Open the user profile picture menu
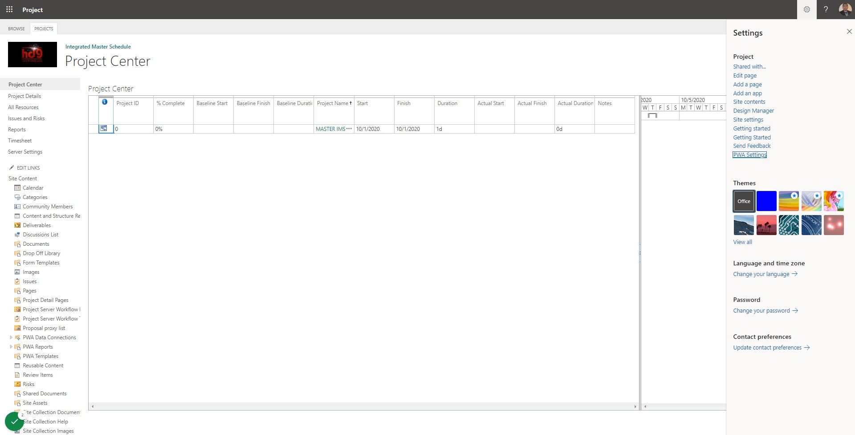 click(x=845, y=9)
